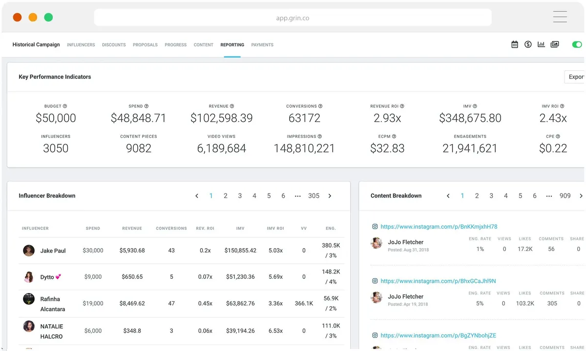The image size is (586, 351).
Task: Toggle the green campaign switch
Action: point(577,44)
